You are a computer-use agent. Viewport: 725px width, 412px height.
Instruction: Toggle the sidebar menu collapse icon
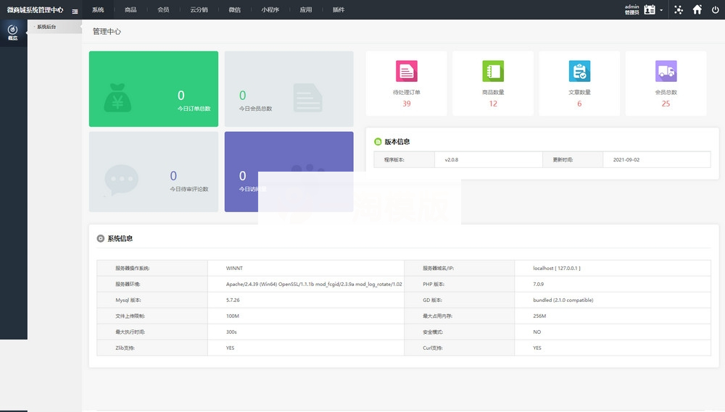[75, 10]
